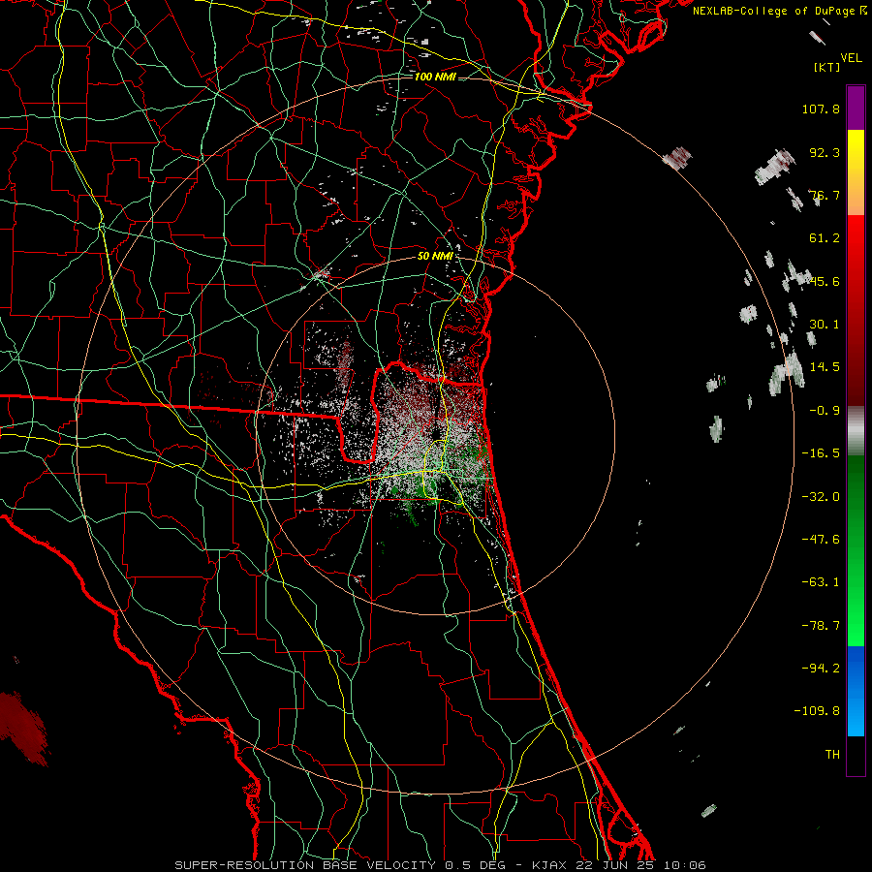Pick the green band of the color bar
This screenshot has width=872, height=872.
pos(856,550)
